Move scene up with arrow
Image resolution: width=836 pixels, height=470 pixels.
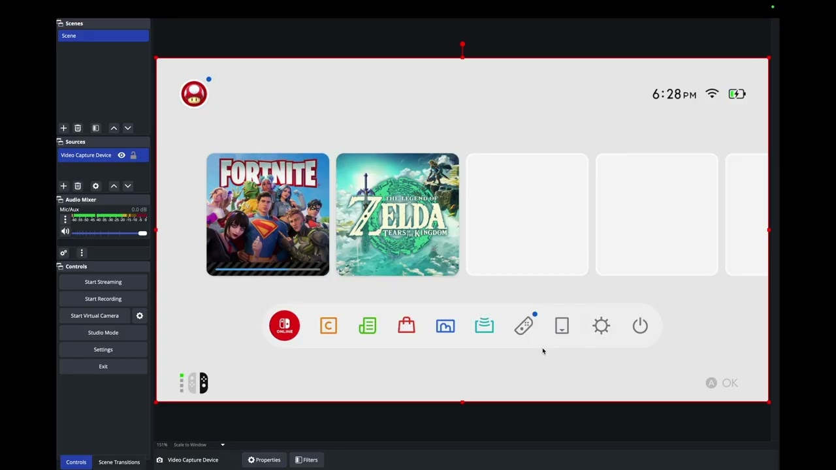tap(114, 128)
